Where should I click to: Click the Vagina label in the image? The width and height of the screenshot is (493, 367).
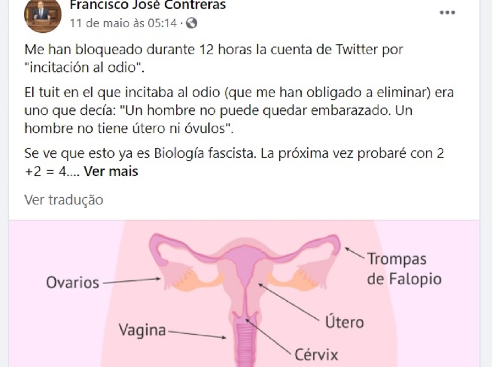pyautogui.click(x=142, y=330)
